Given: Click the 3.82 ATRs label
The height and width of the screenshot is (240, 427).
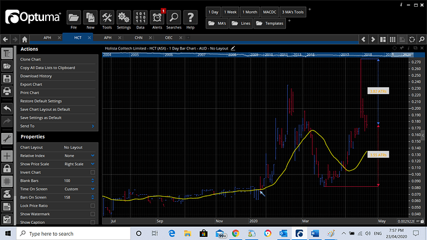Looking at the screenshot, I should point(378,91).
